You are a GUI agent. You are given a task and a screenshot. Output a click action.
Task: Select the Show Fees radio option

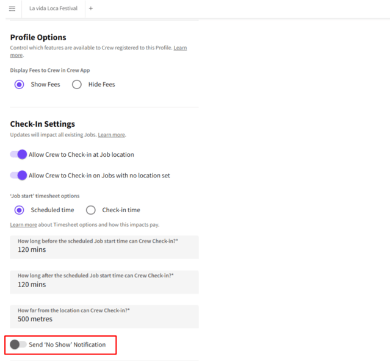[x=20, y=84]
